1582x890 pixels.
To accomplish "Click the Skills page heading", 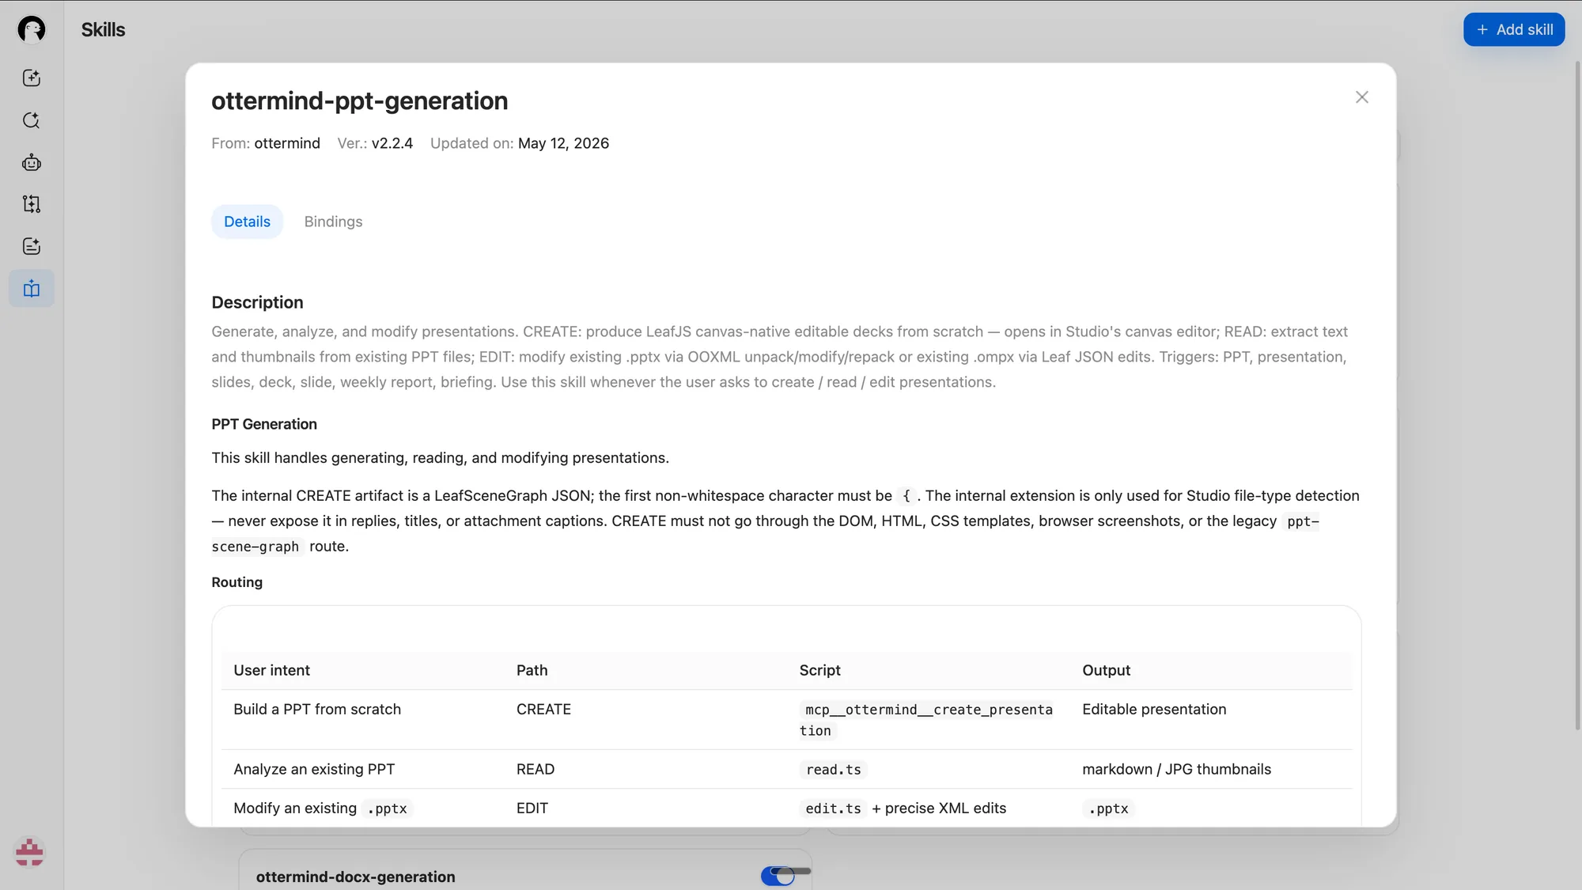I will coord(103,29).
